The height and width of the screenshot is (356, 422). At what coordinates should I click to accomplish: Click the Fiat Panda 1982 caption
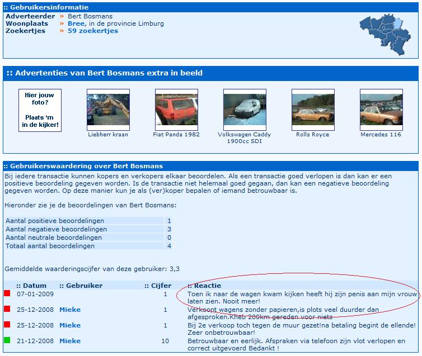pyautogui.click(x=176, y=135)
